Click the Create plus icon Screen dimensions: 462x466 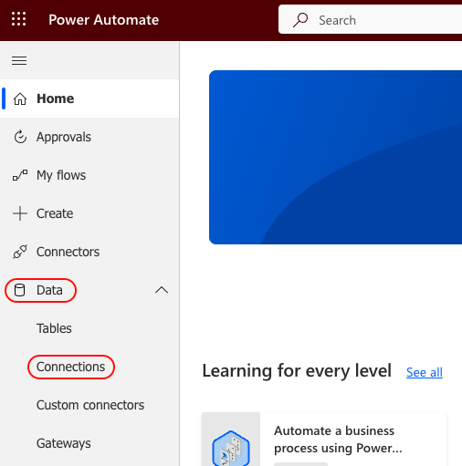[x=20, y=213]
